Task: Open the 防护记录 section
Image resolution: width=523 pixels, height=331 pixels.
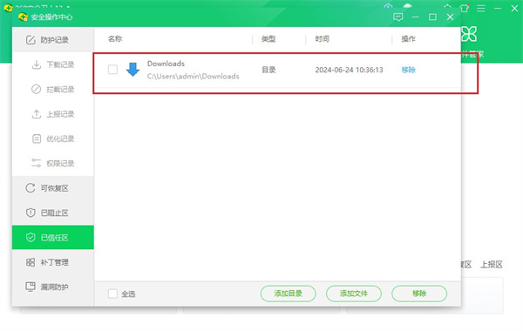Action: 52,40
